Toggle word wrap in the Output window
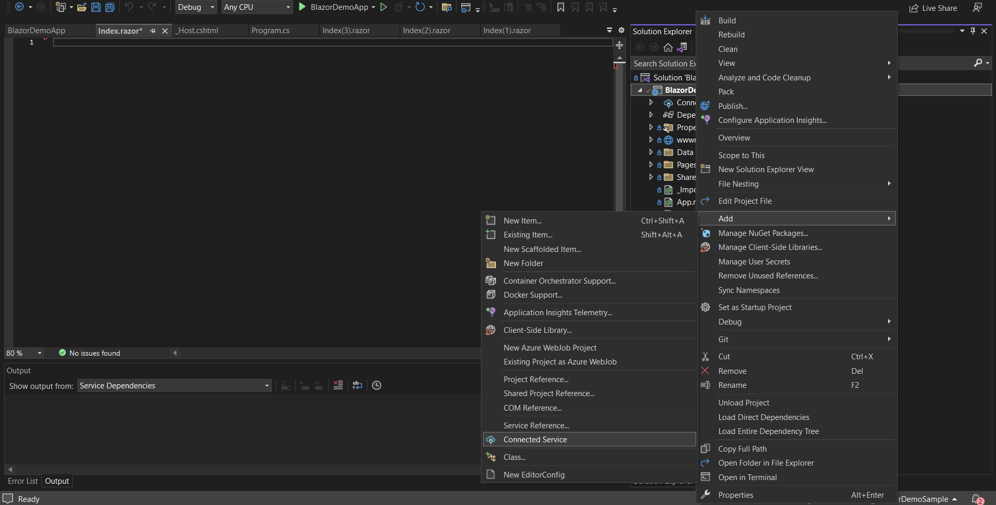The width and height of the screenshot is (996, 505). click(x=357, y=385)
